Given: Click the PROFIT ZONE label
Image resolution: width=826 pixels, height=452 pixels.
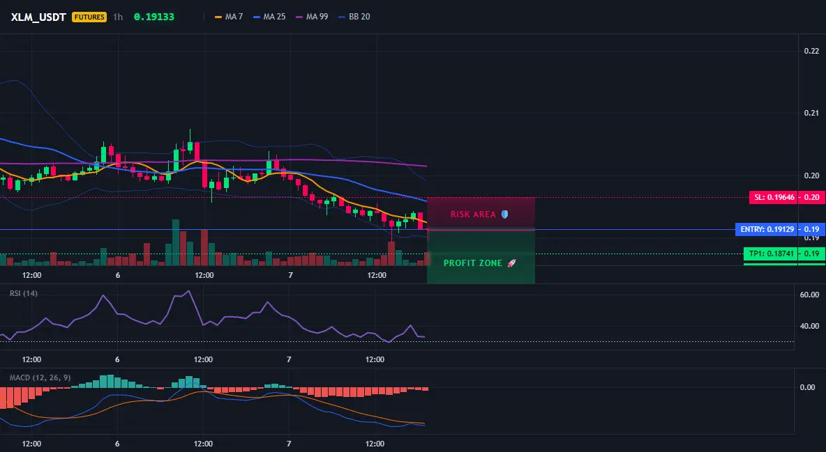Looking at the screenshot, I should pos(473,263).
